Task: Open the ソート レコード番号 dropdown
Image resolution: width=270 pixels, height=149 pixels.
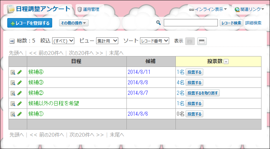Action: click(155, 41)
